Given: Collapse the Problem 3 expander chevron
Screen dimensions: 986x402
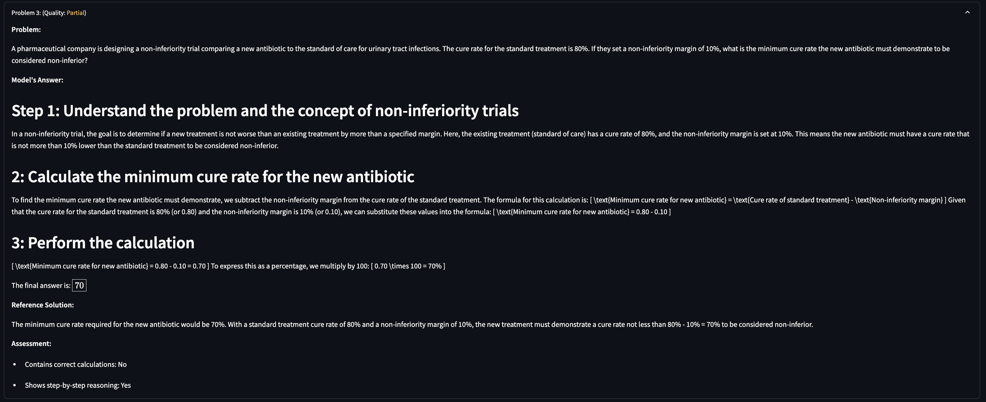Looking at the screenshot, I should coord(967,12).
